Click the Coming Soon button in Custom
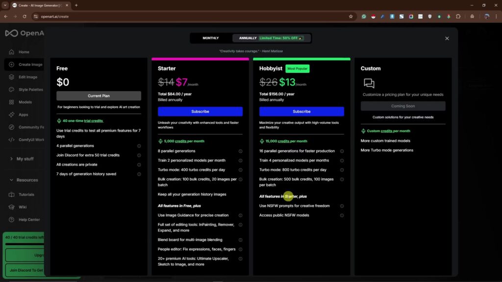The height and width of the screenshot is (282, 502). [403, 106]
